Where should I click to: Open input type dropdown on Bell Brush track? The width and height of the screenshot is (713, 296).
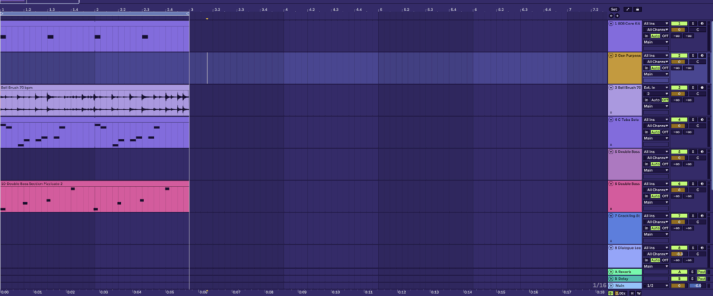coord(655,88)
